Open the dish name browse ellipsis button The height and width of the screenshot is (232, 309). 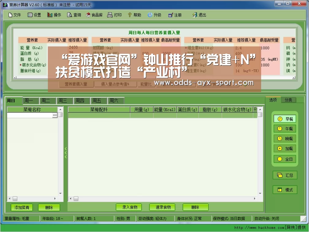(55, 115)
